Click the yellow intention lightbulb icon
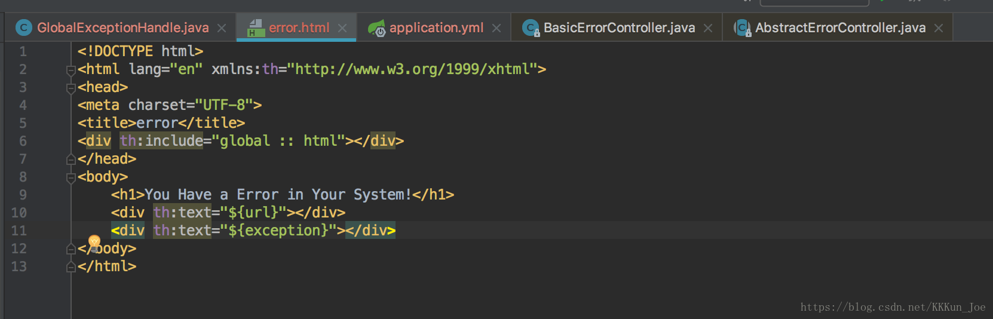The height and width of the screenshot is (319, 993). 94,242
